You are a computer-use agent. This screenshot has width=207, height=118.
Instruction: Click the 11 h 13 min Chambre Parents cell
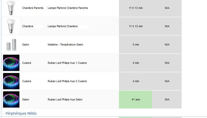click(136, 8)
